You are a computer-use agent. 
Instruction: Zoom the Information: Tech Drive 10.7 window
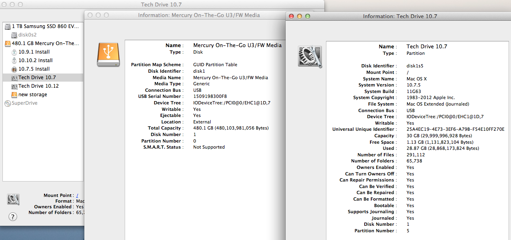[308, 16]
